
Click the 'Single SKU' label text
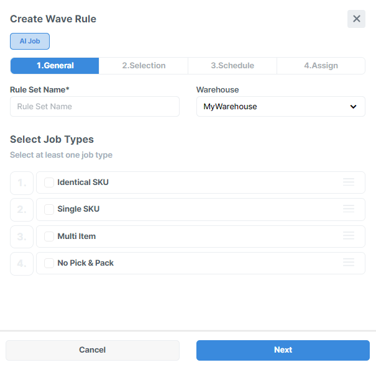pyautogui.click(x=78, y=209)
